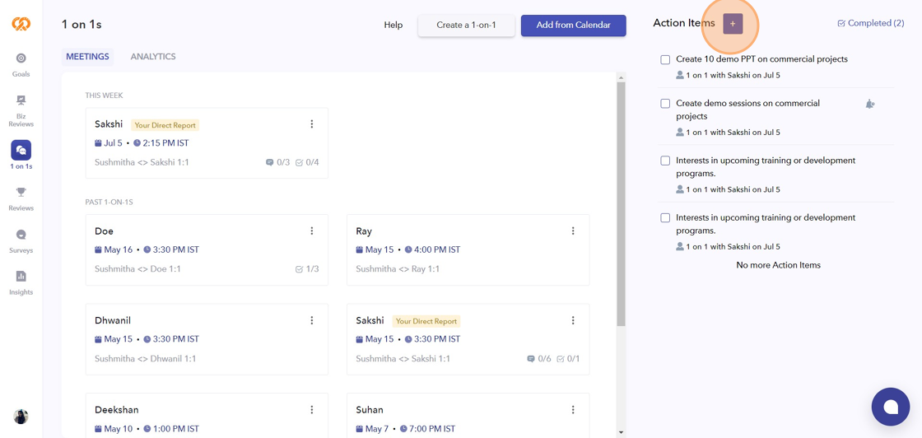Open the Doe 1-on-1 meeting card
Image resolution: width=922 pixels, height=438 pixels.
coord(207,249)
